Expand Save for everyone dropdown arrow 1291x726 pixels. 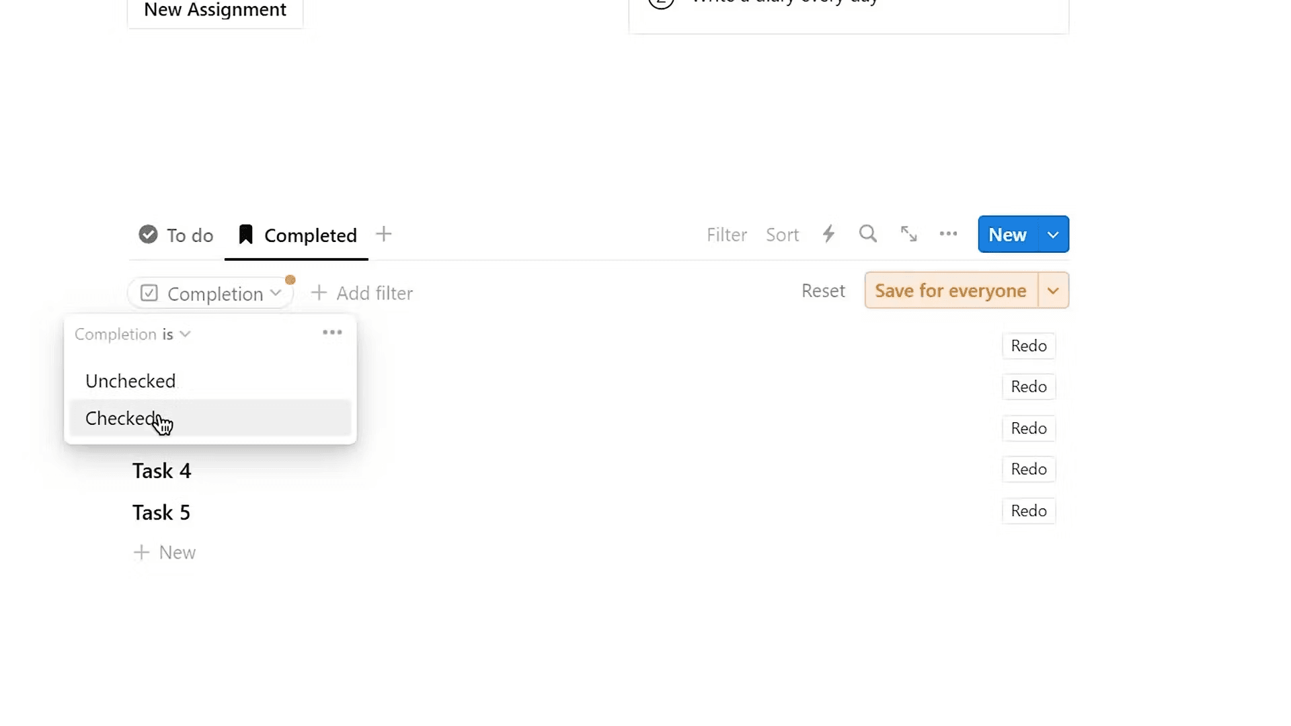point(1053,290)
